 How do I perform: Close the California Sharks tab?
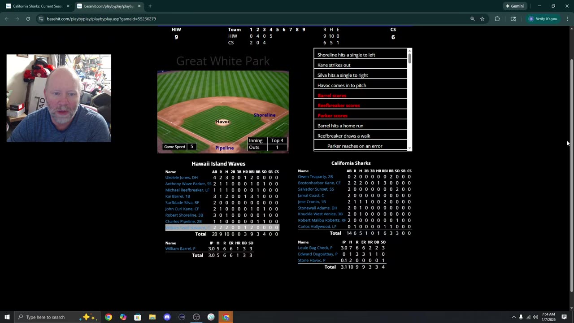(x=68, y=6)
